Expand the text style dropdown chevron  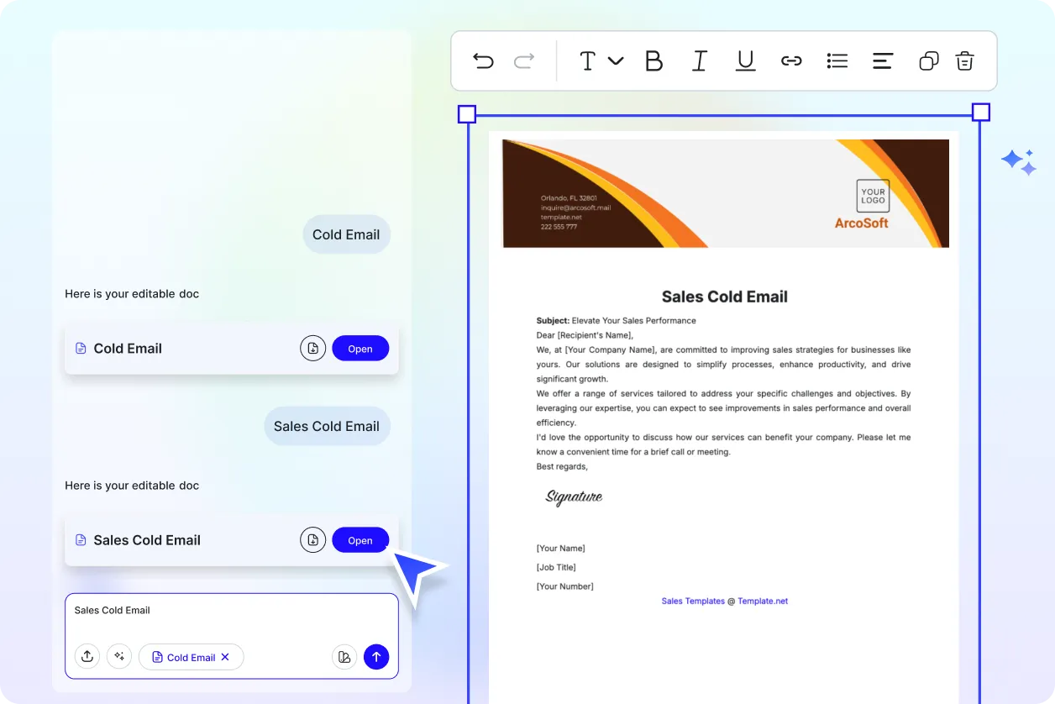(x=616, y=60)
